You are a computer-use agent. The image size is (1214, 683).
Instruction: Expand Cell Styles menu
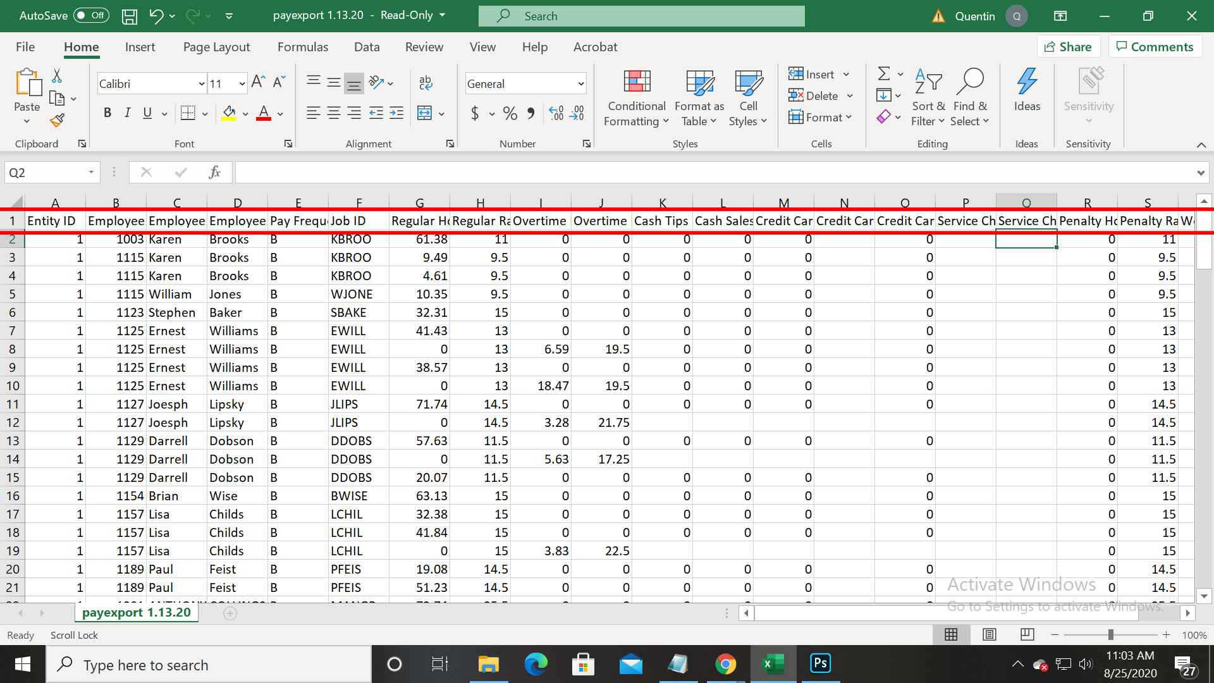click(x=748, y=98)
